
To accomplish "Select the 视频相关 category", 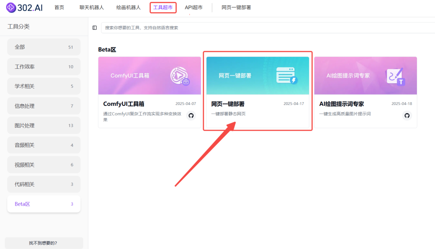I will [44, 165].
